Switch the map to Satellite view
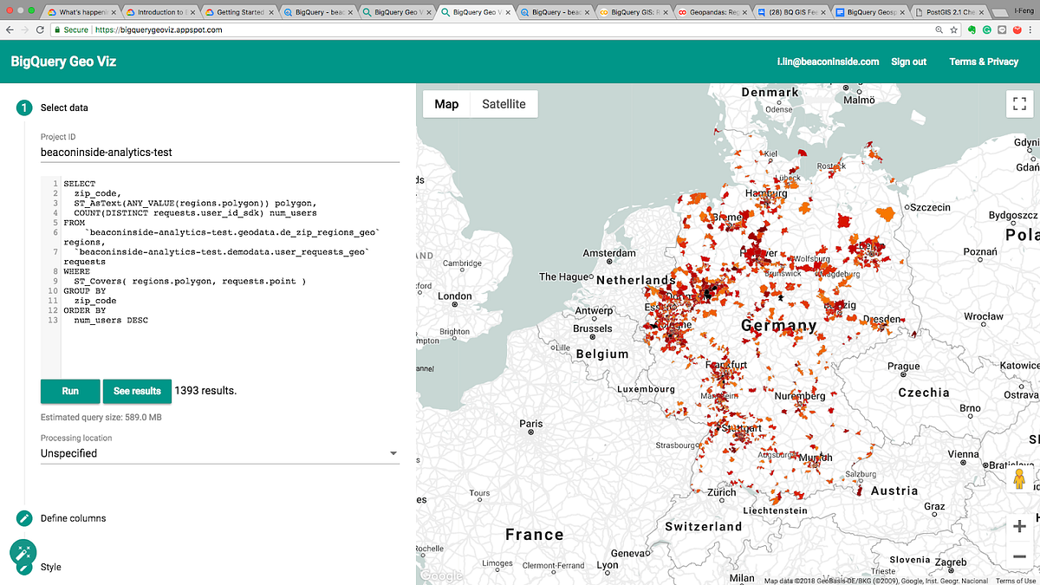The image size is (1040, 585). point(506,103)
